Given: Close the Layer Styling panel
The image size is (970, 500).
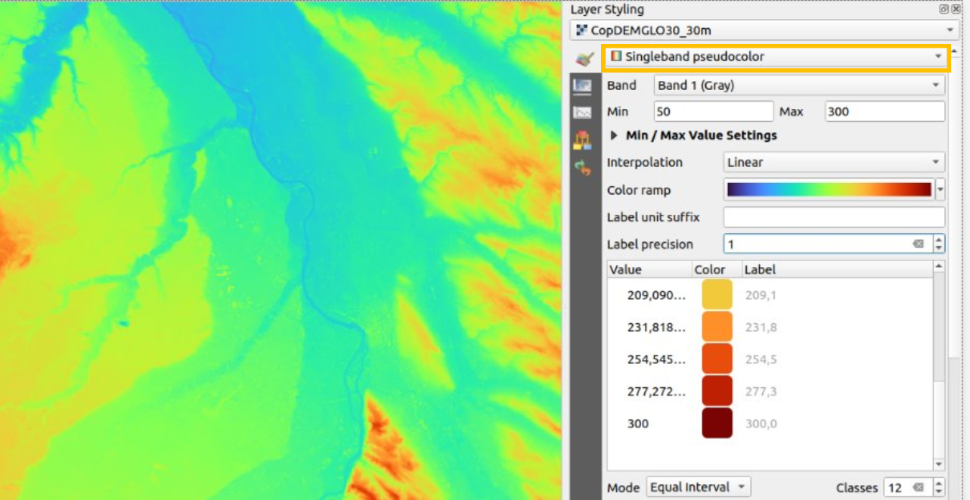Looking at the screenshot, I should 956,9.
